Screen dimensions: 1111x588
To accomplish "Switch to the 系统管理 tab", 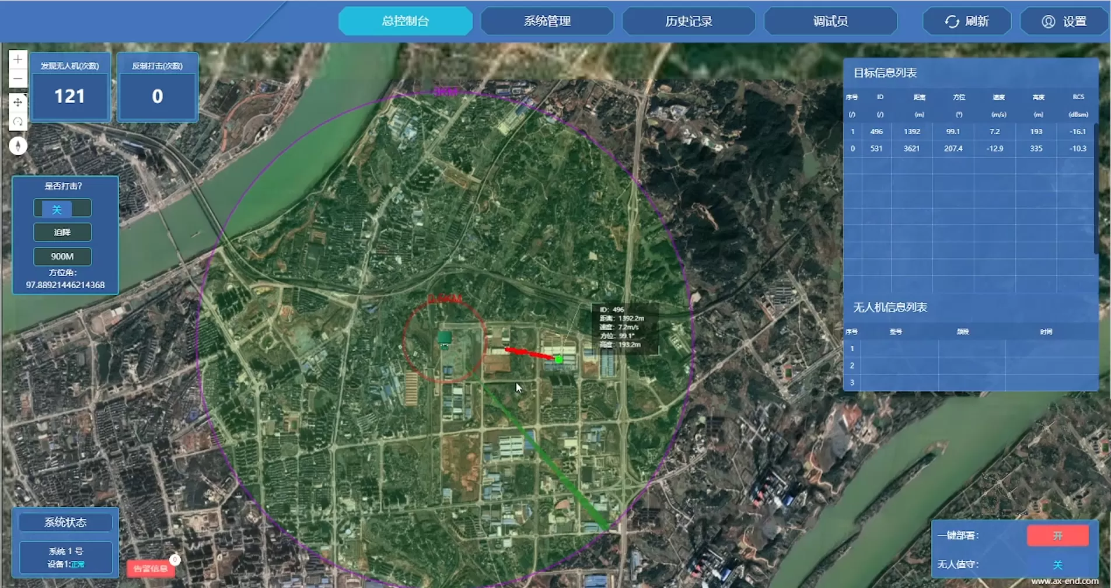I will point(547,22).
